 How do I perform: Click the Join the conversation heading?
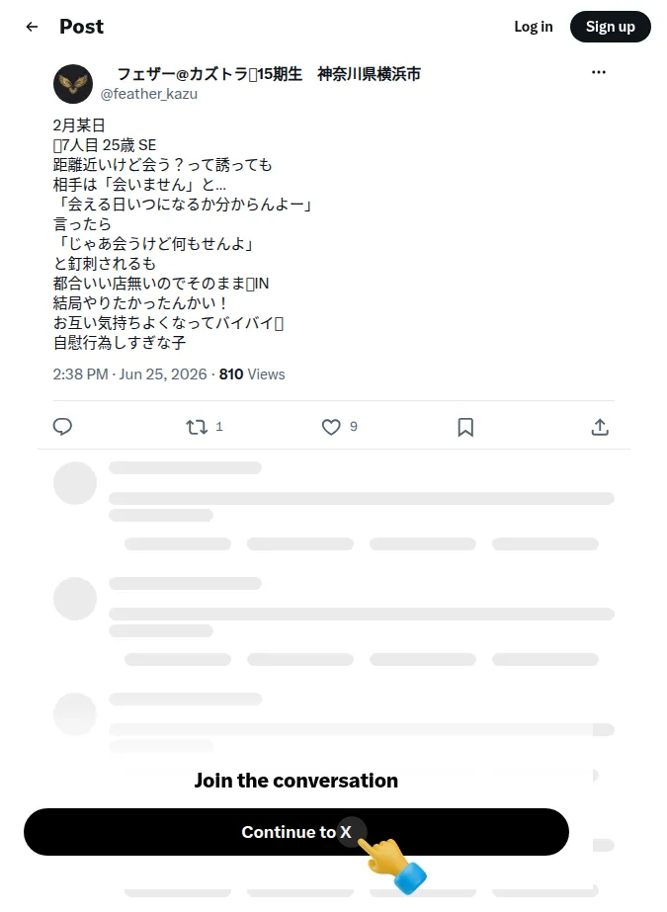pos(296,780)
